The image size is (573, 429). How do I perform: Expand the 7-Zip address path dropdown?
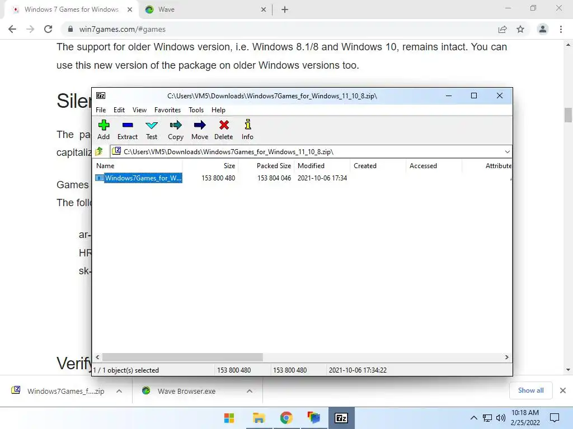click(507, 152)
